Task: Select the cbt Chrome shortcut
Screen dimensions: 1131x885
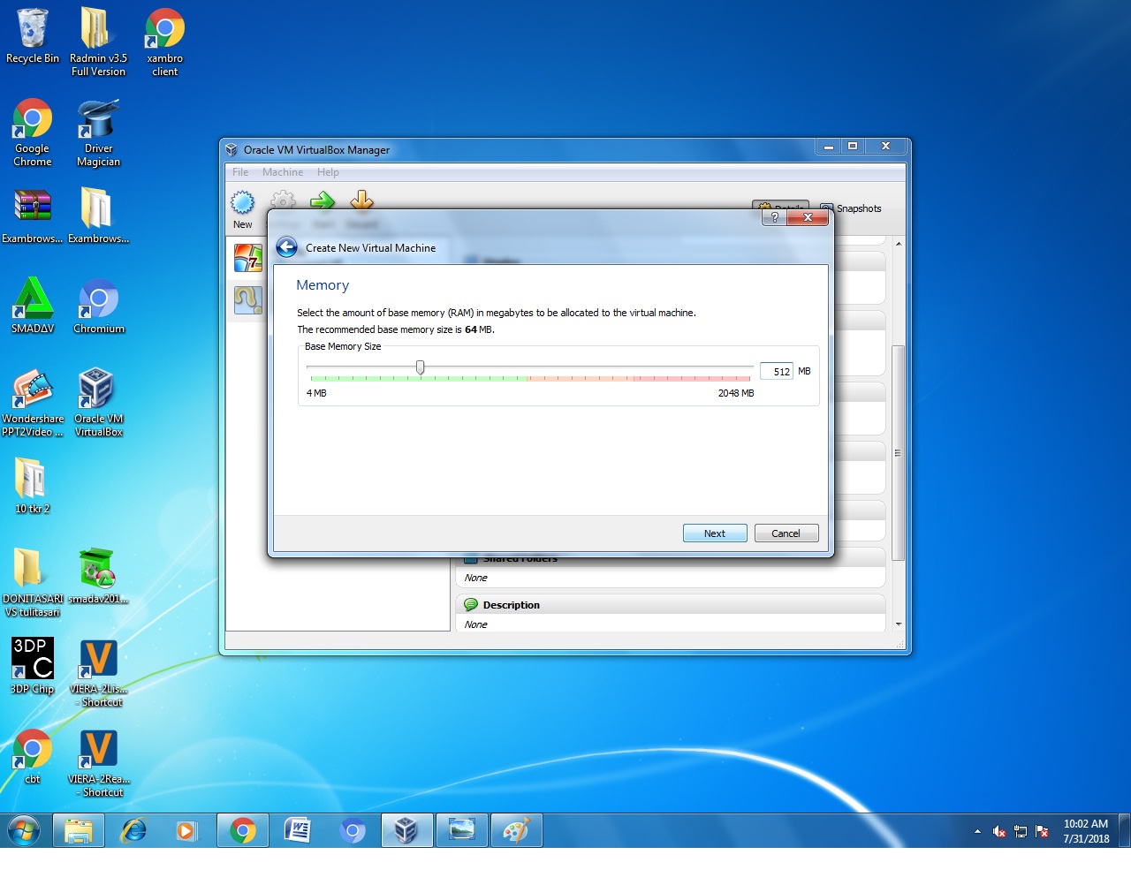Action: pyautogui.click(x=33, y=757)
